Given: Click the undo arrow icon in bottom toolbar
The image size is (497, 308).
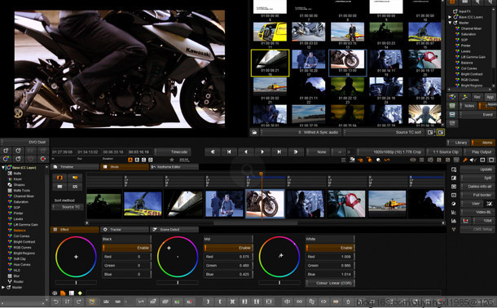Looking at the screenshot, I should [55, 301].
